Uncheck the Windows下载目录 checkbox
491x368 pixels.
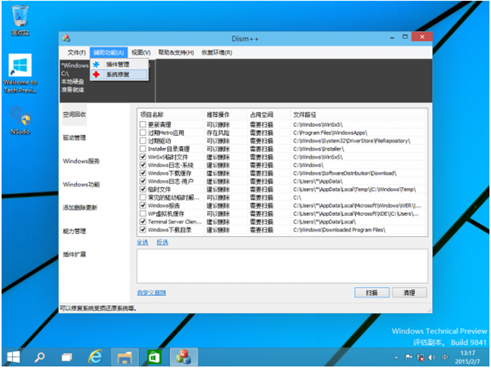click(x=142, y=230)
